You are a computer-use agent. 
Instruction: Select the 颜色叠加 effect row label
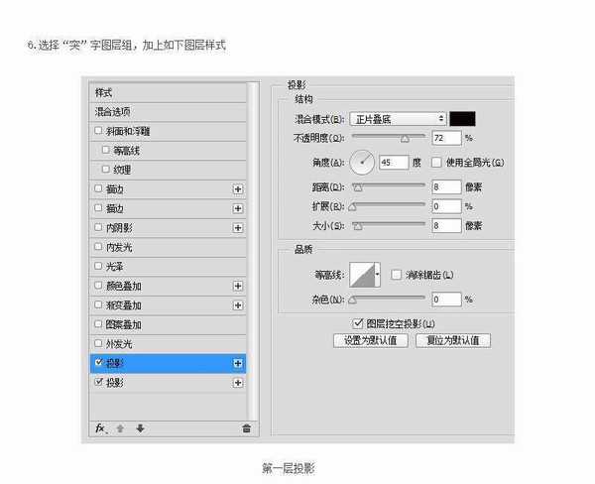tap(124, 286)
